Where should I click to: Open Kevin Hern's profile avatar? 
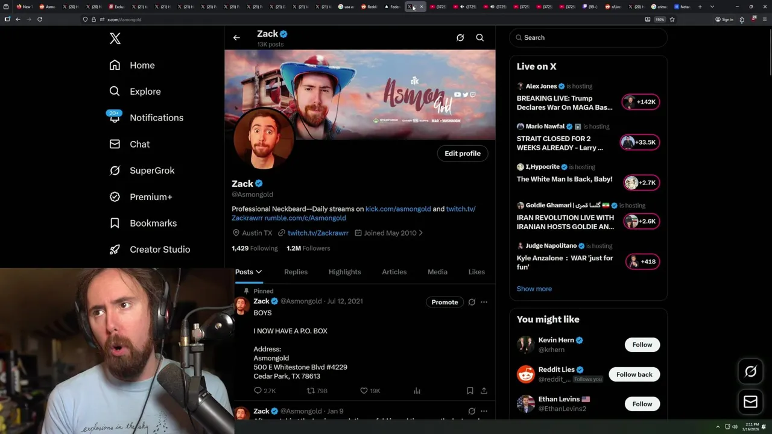[x=526, y=345]
